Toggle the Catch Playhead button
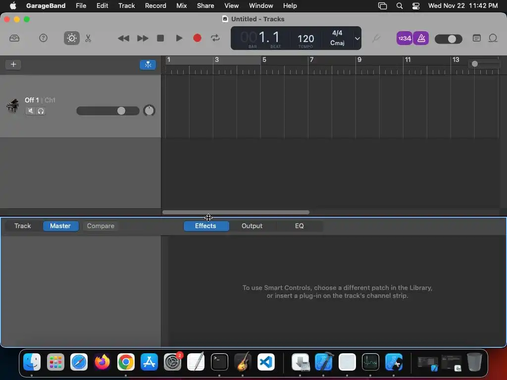This screenshot has width=507, height=380. click(148, 65)
